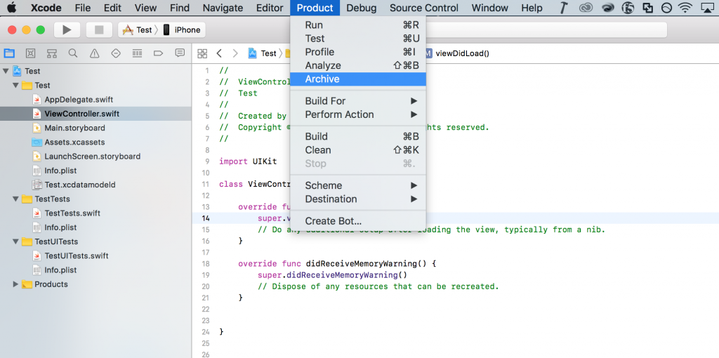Open the Source Control menu
Viewport: 719px width, 358px height.
(424, 8)
